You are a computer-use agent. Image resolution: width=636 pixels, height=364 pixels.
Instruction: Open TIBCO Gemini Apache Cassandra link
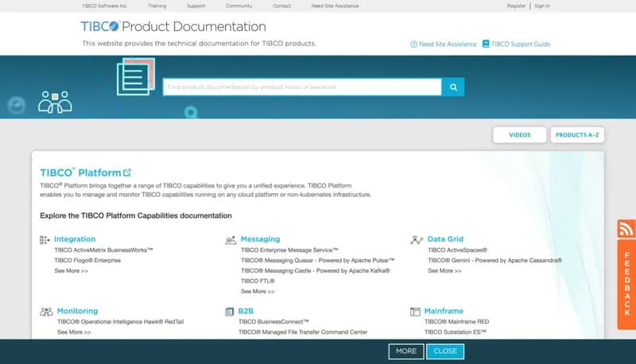[x=494, y=260]
